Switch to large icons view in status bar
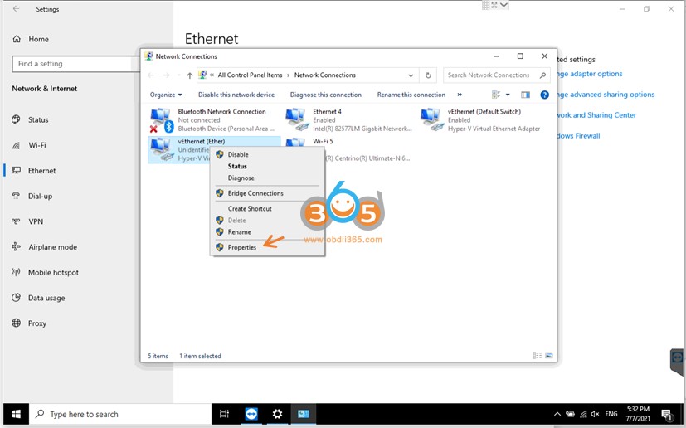This screenshot has width=686, height=428. click(549, 355)
